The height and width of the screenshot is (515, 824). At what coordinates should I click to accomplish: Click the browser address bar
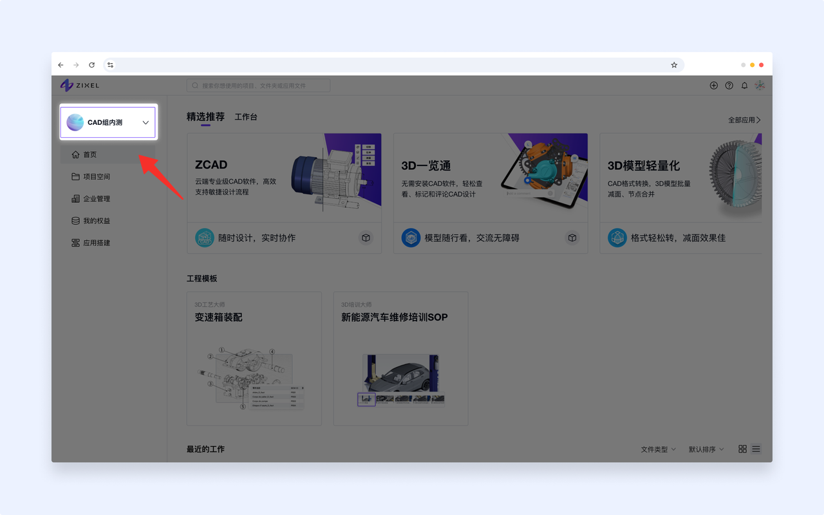(393, 65)
